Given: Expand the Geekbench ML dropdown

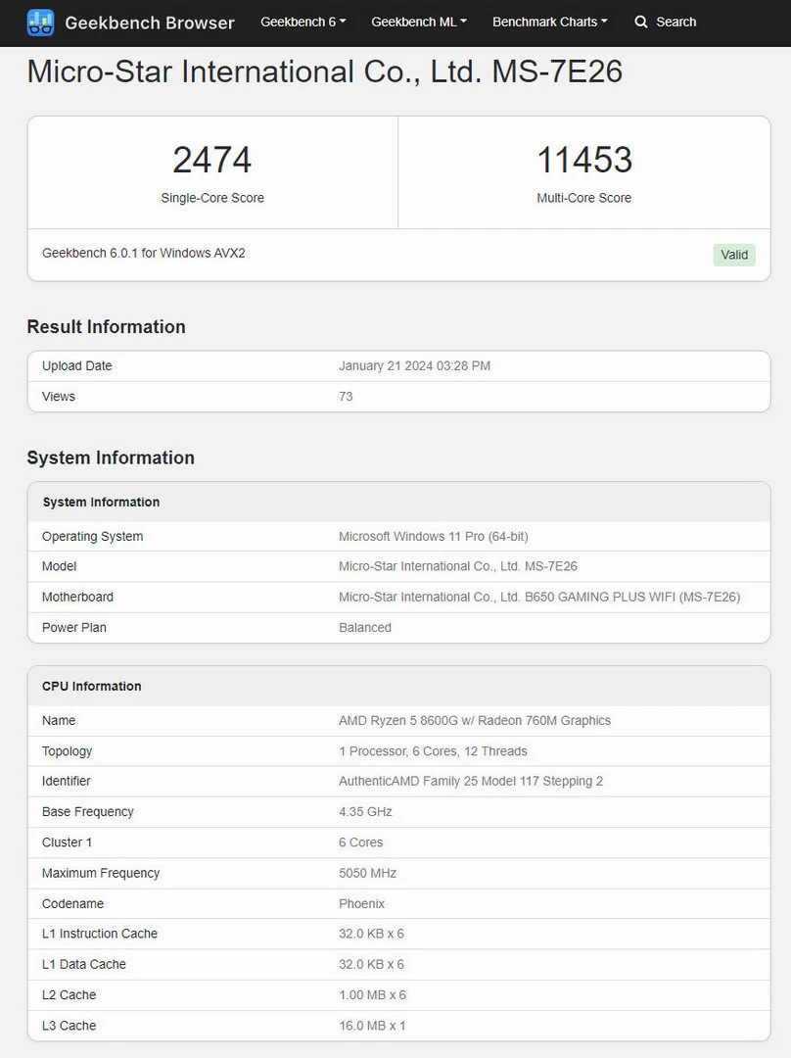Looking at the screenshot, I should pos(418,22).
